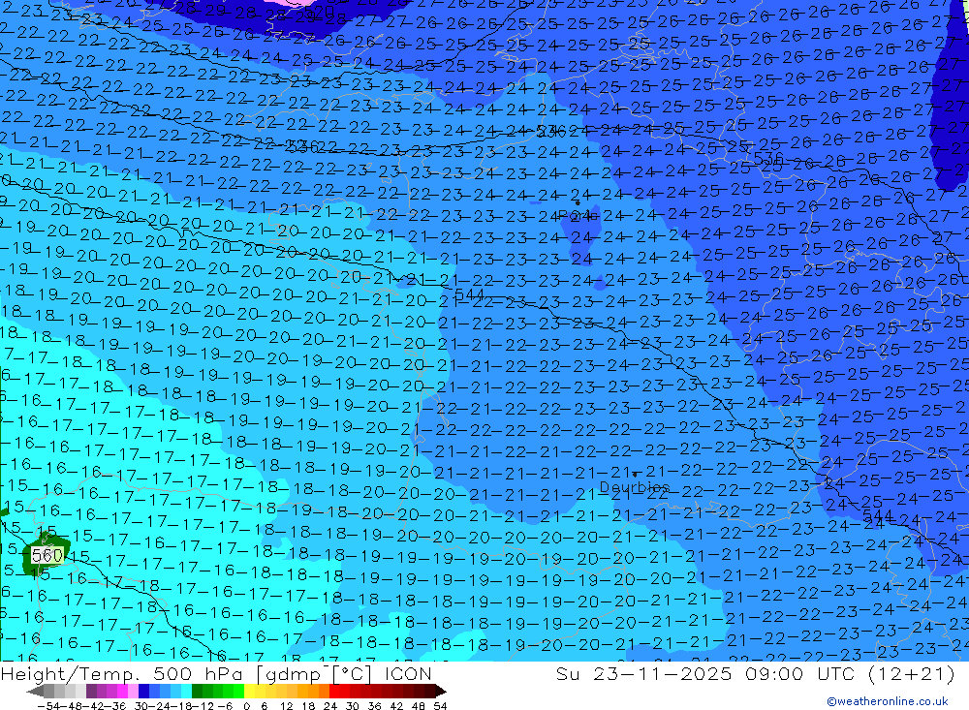This screenshot has width=969, height=710.
Task: Click the gray left arrow end of legend
Action: [35, 692]
